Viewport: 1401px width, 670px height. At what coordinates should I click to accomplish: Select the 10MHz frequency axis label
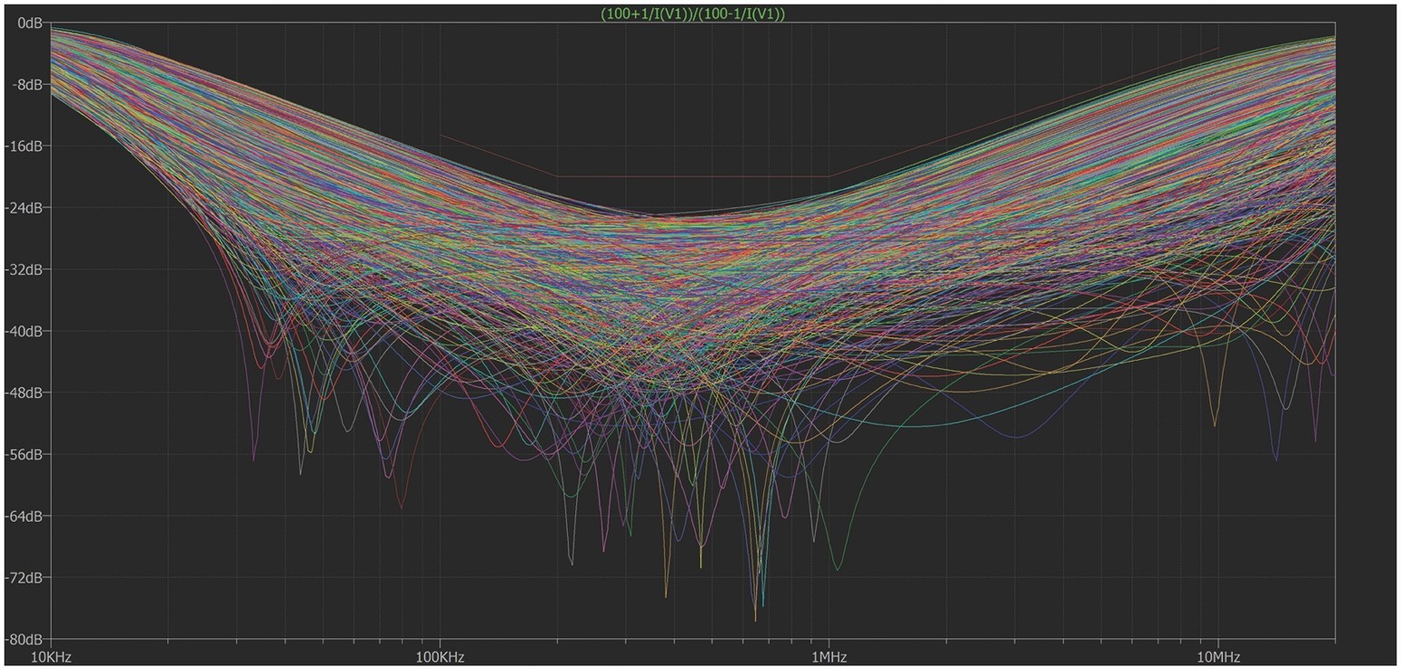tap(1216, 656)
